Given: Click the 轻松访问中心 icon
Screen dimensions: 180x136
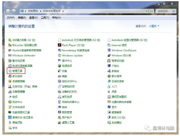Looking at the screenshot, I should point(59,81).
